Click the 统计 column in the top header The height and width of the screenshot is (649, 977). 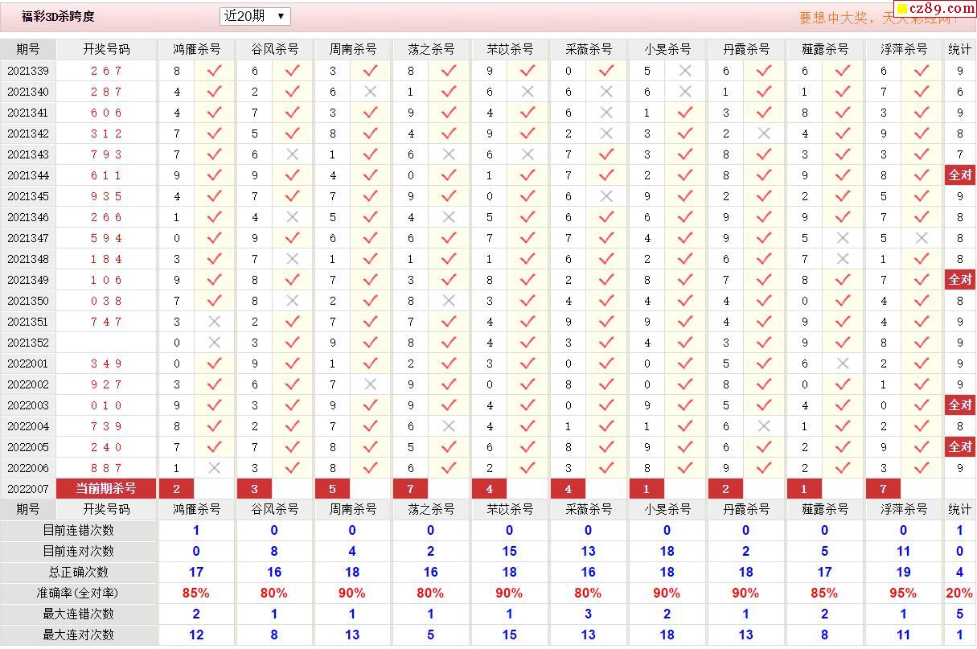(x=959, y=49)
